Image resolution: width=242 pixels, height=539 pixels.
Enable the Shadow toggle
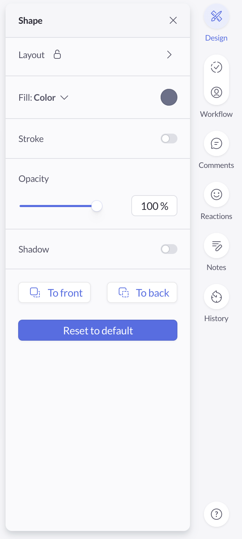pos(169,249)
